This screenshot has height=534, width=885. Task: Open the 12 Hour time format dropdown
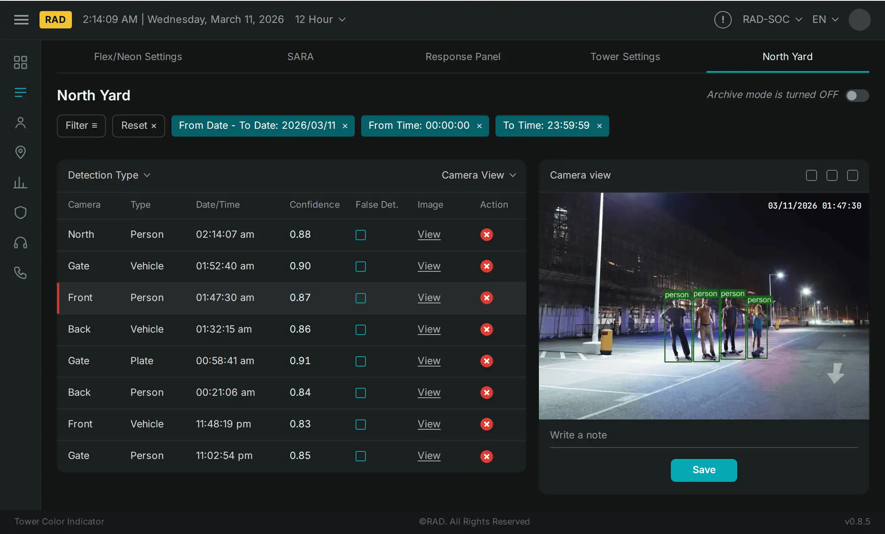pyautogui.click(x=320, y=20)
